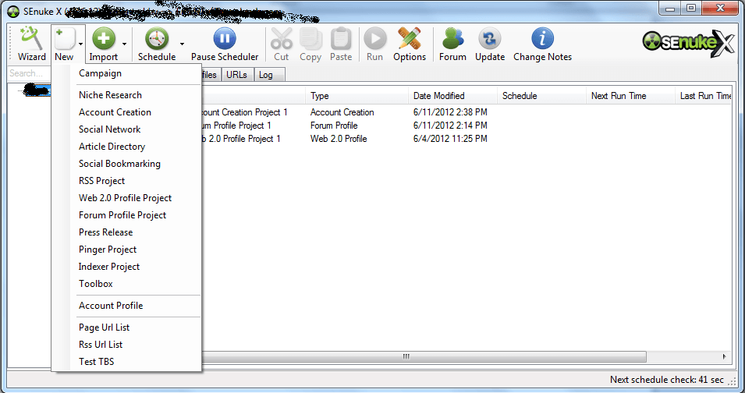
Task: Click the Schedule column header
Action: (x=541, y=95)
